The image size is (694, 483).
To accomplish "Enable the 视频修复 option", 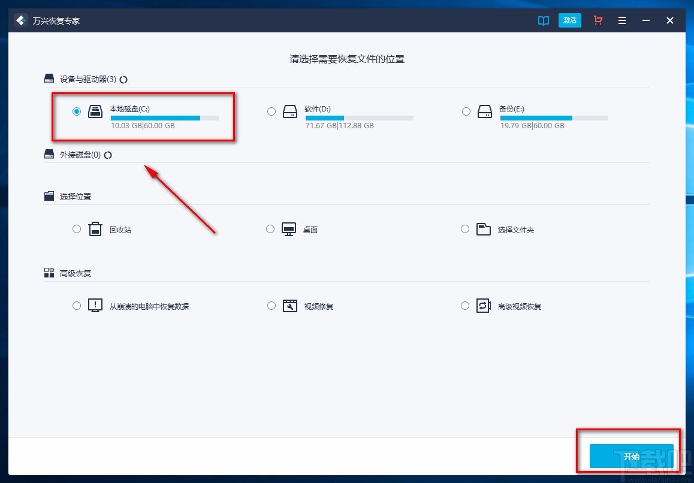I will click(x=271, y=306).
